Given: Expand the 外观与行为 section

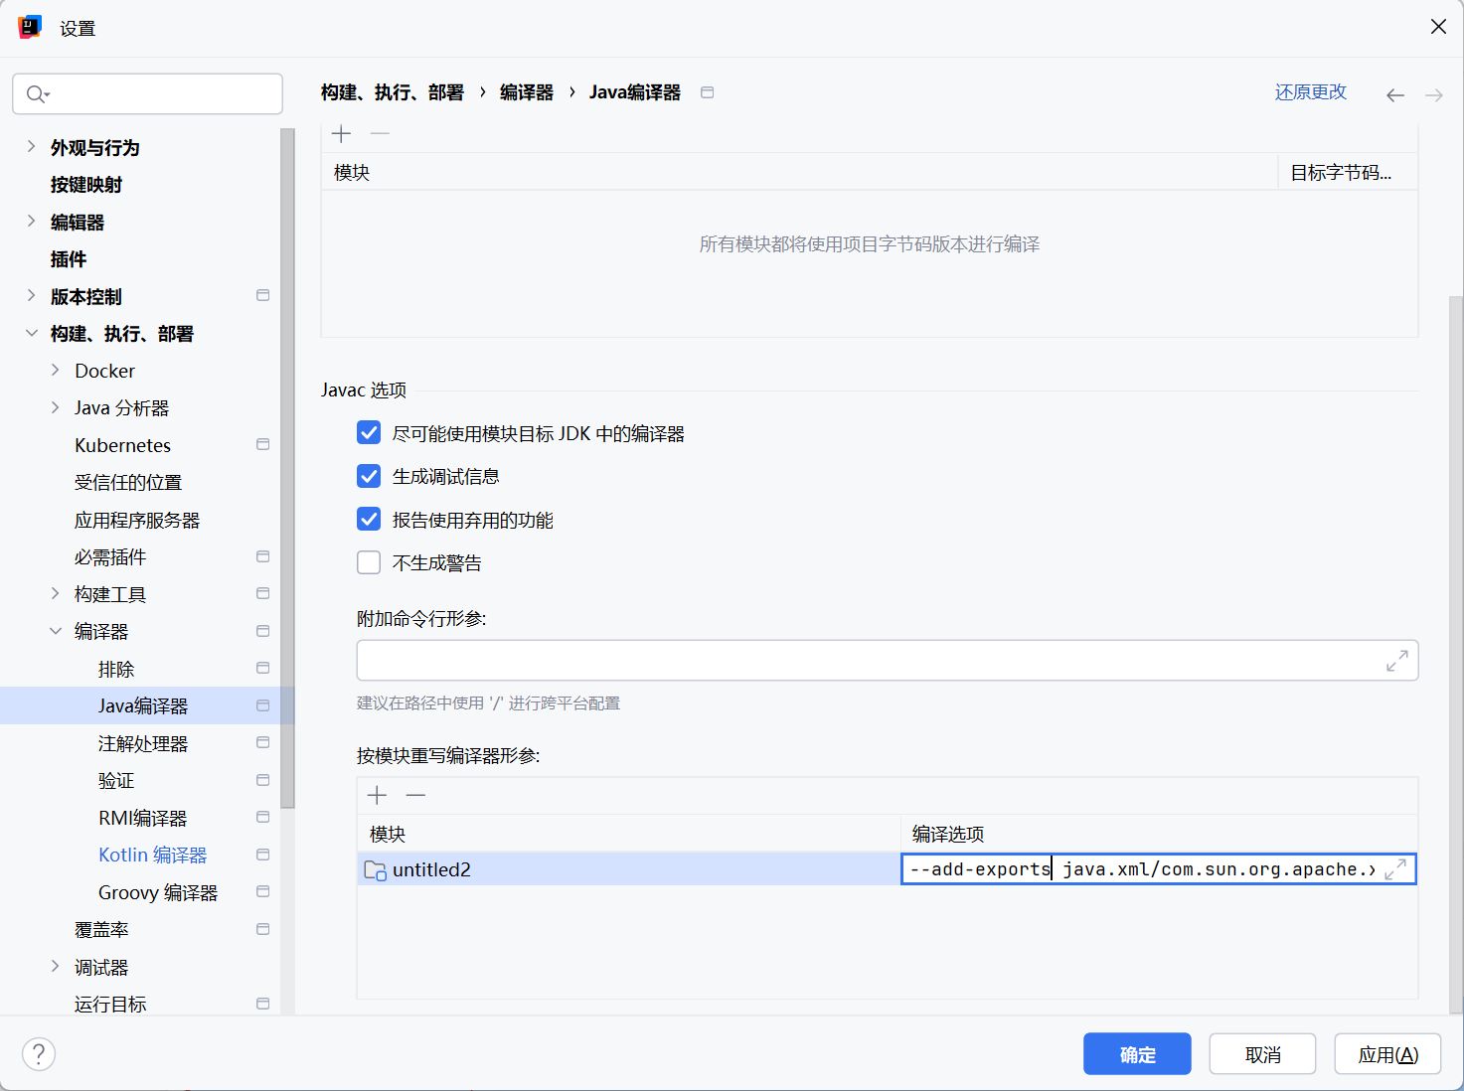Looking at the screenshot, I should [31, 147].
